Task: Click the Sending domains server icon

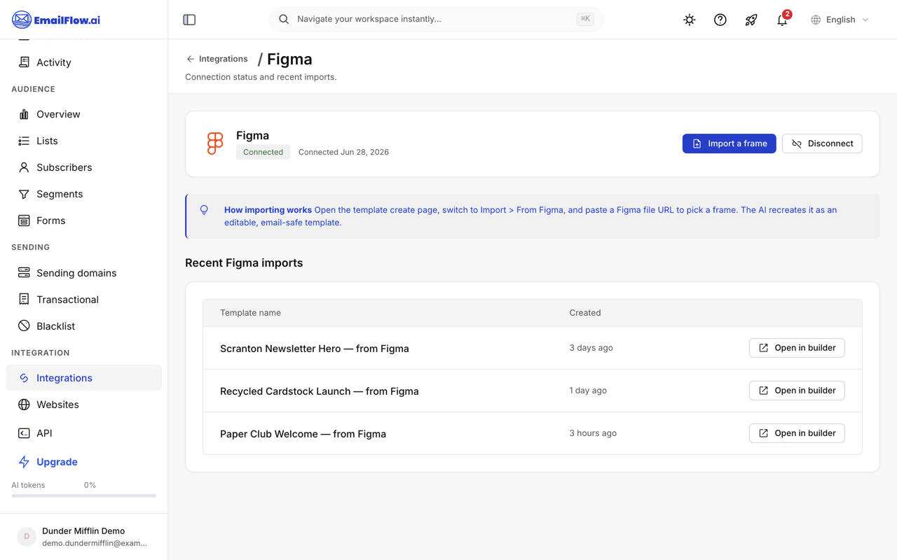Action: tap(24, 273)
